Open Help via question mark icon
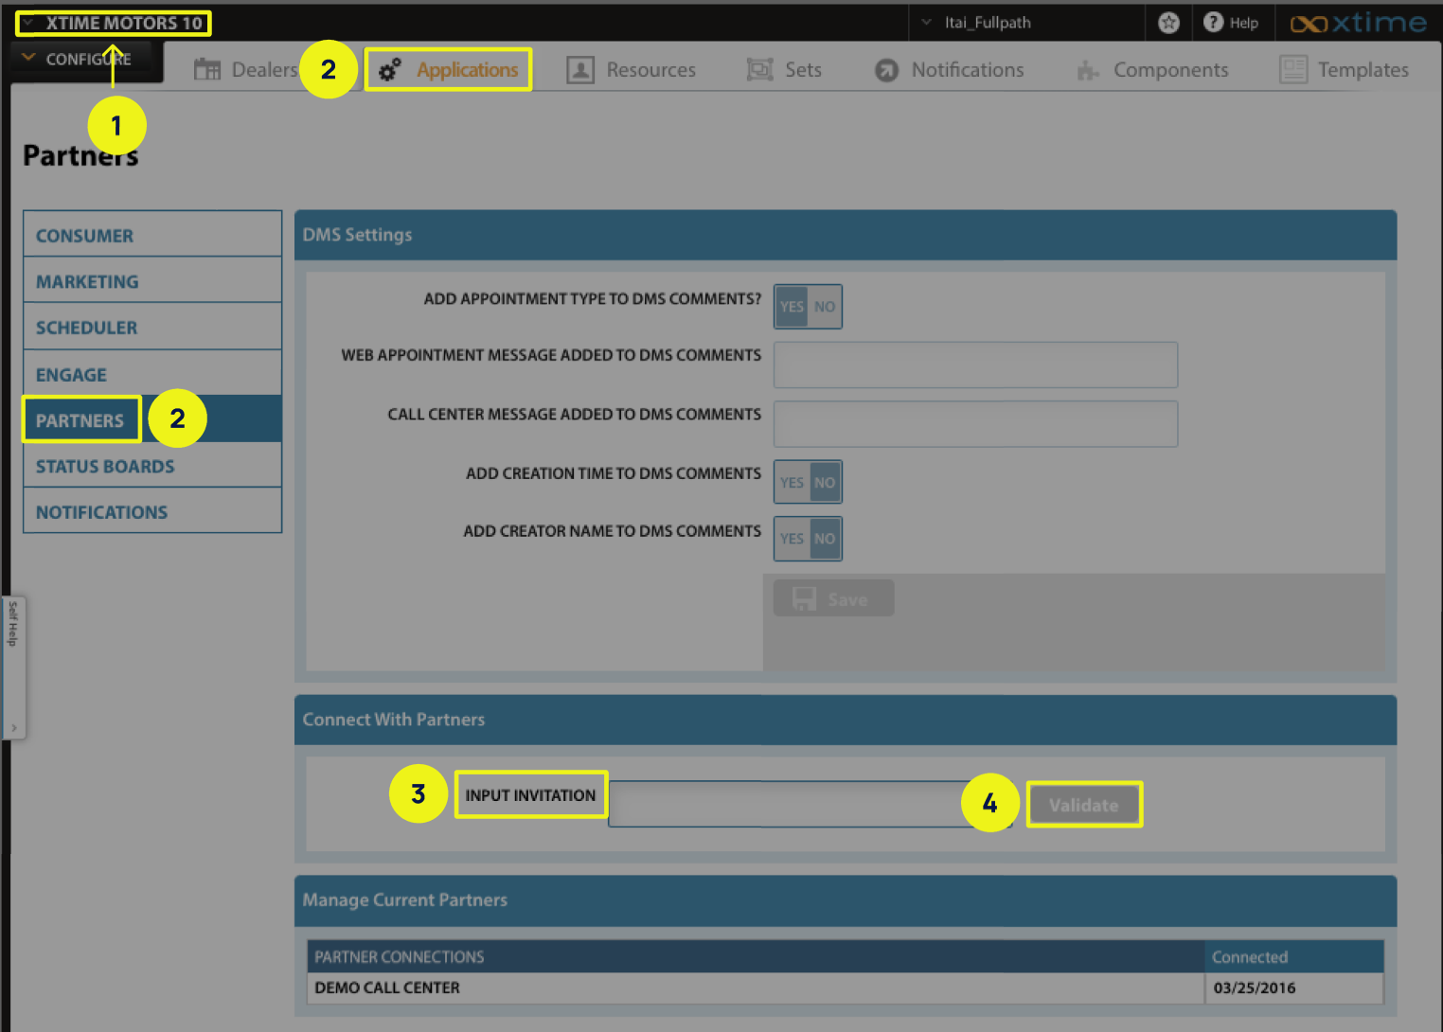1443x1032 pixels. click(1213, 22)
